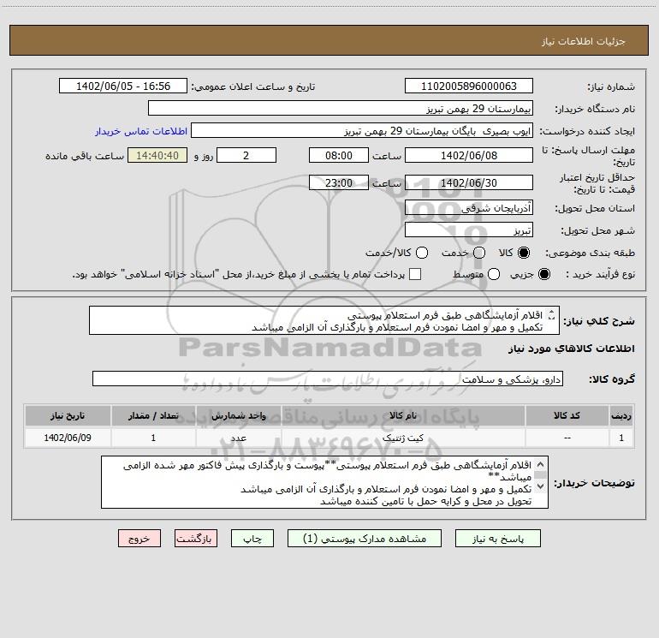
Task: Click the مشاهده مدارک پیوستی (1) button
Action: [x=365, y=539]
